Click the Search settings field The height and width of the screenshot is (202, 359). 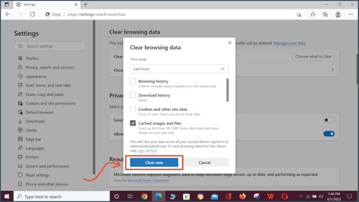tap(50, 46)
